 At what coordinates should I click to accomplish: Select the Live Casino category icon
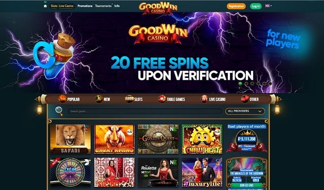204,99
